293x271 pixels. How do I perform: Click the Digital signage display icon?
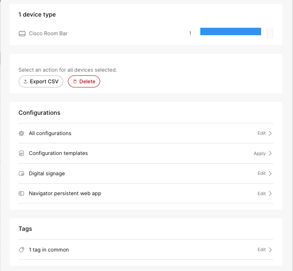(22, 174)
